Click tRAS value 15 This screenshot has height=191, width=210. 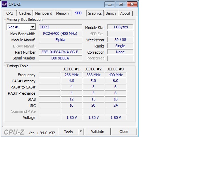(x=93, y=99)
